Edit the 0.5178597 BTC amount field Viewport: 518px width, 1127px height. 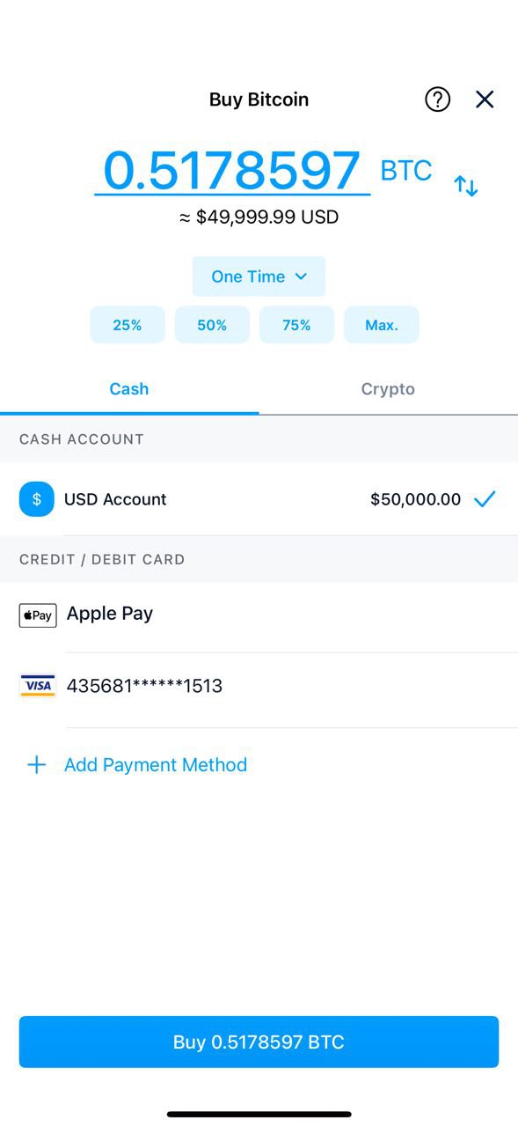232,170
